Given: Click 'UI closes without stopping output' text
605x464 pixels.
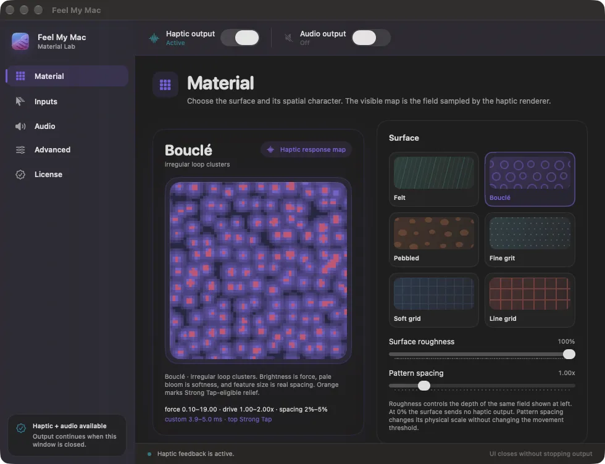Looking at the screenshot, I should [x=541, y=454].
